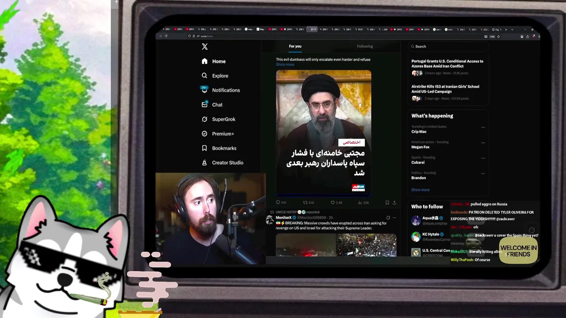The height and width of the screenshot is (318, 566).
Task: Open the Airstrike Iranian Girls' School story
Action: (x=447, y=92)
